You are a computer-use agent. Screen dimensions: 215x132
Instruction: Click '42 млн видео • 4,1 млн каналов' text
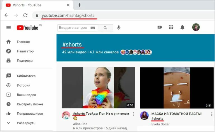click(x=90, y=52)
